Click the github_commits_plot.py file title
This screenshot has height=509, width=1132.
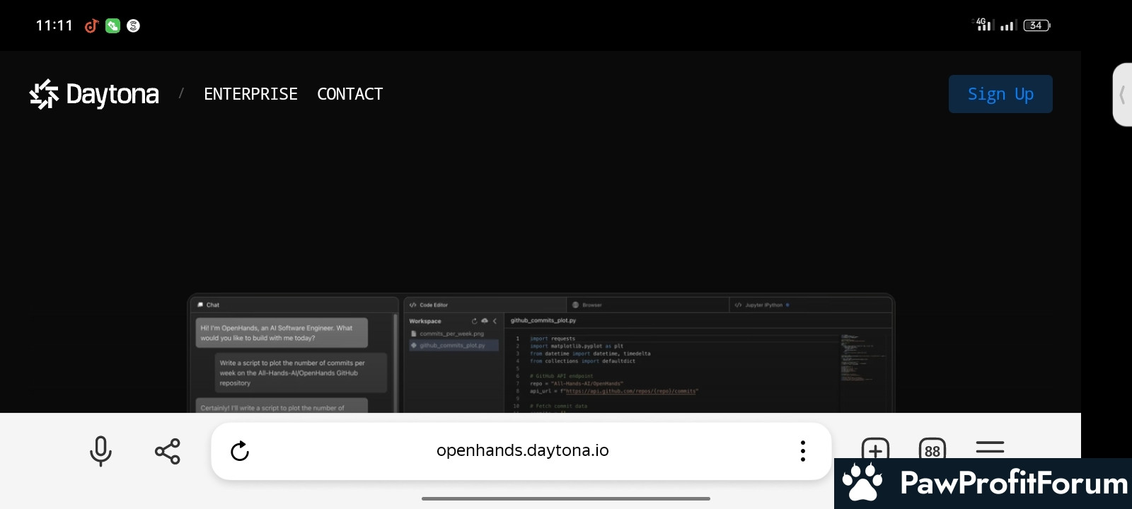pyautogui.click(x=543, y=320)
